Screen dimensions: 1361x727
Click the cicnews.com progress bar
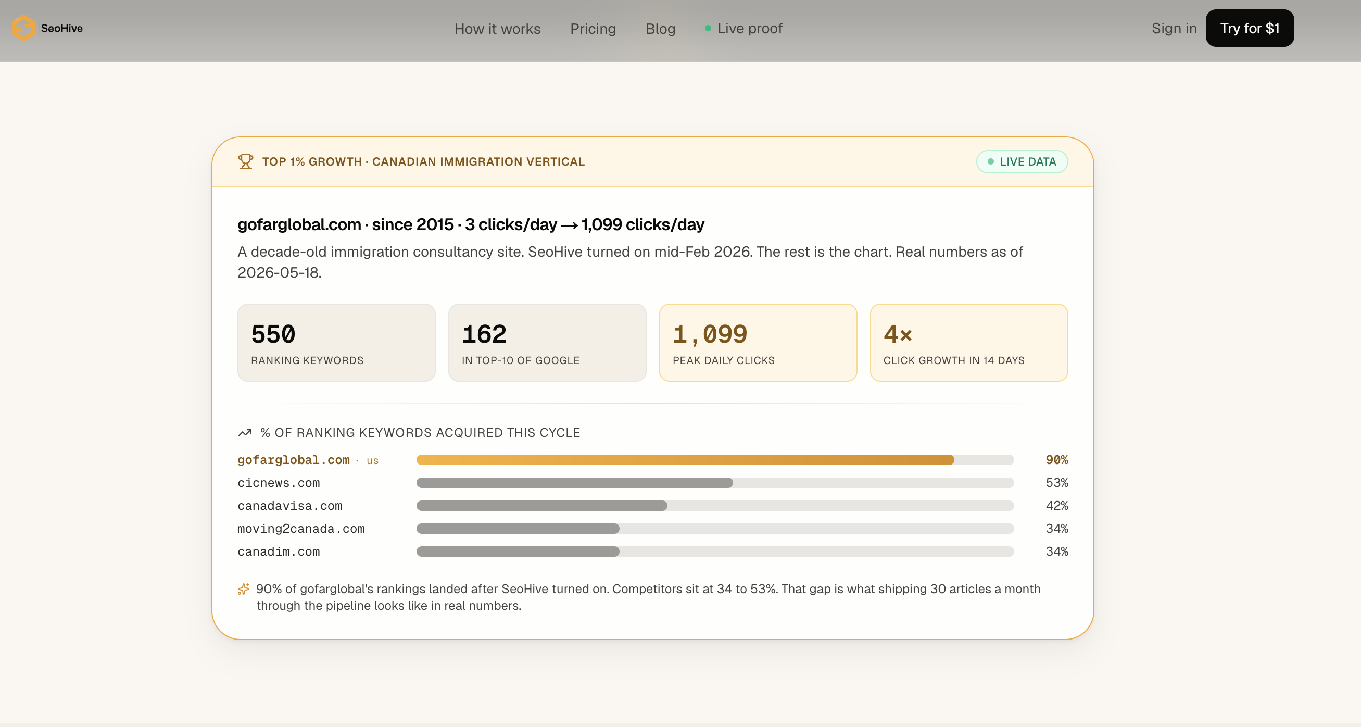click(x=715, y=482)
